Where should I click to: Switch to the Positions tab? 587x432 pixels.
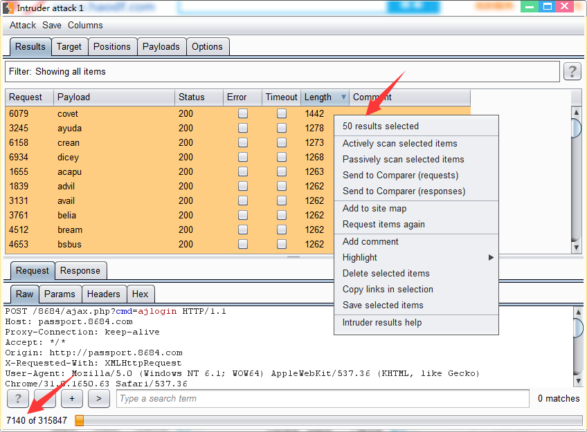point(112,47)
